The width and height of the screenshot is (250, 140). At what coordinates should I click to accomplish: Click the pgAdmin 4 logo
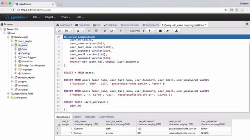[16, 17]
